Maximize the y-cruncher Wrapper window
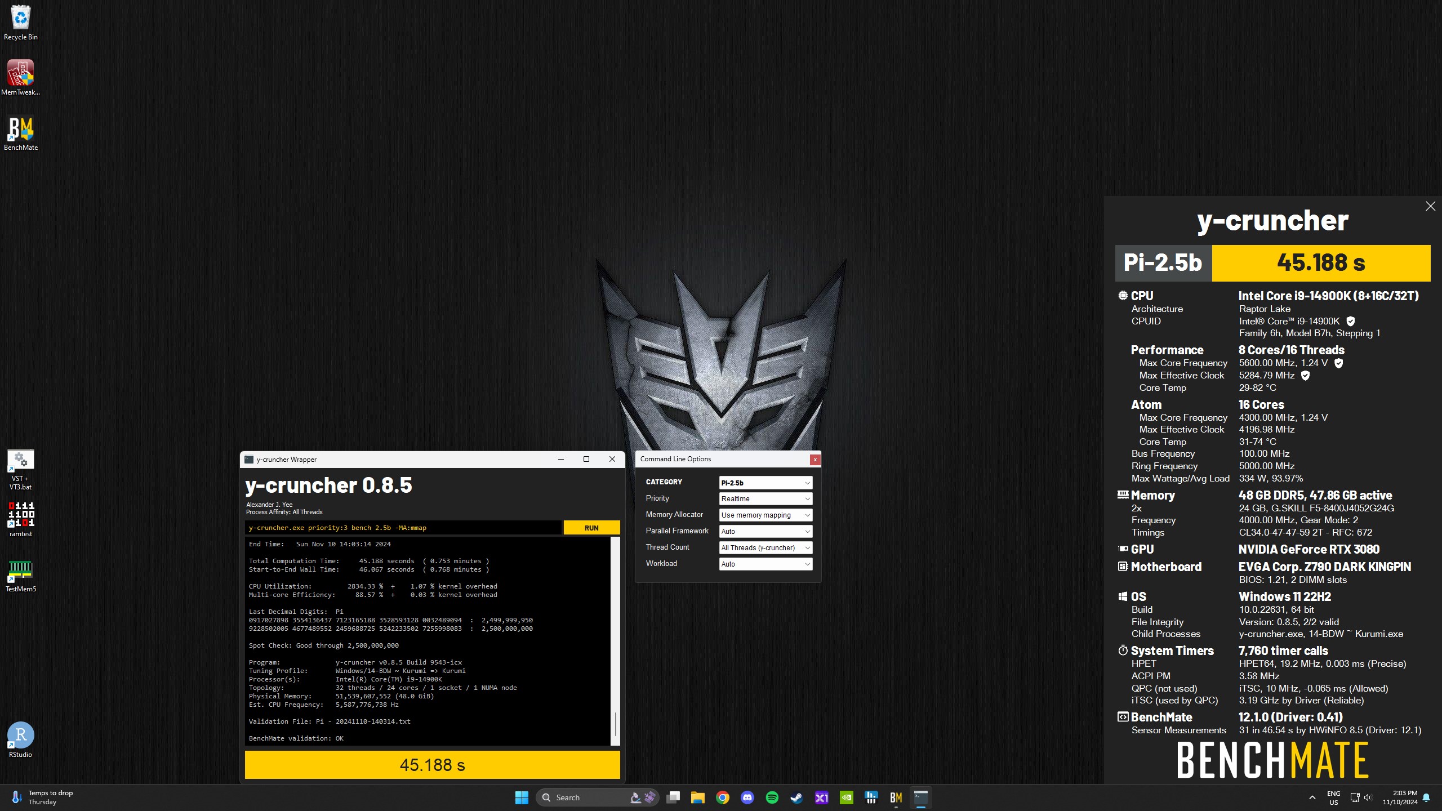 click(586, 460)
